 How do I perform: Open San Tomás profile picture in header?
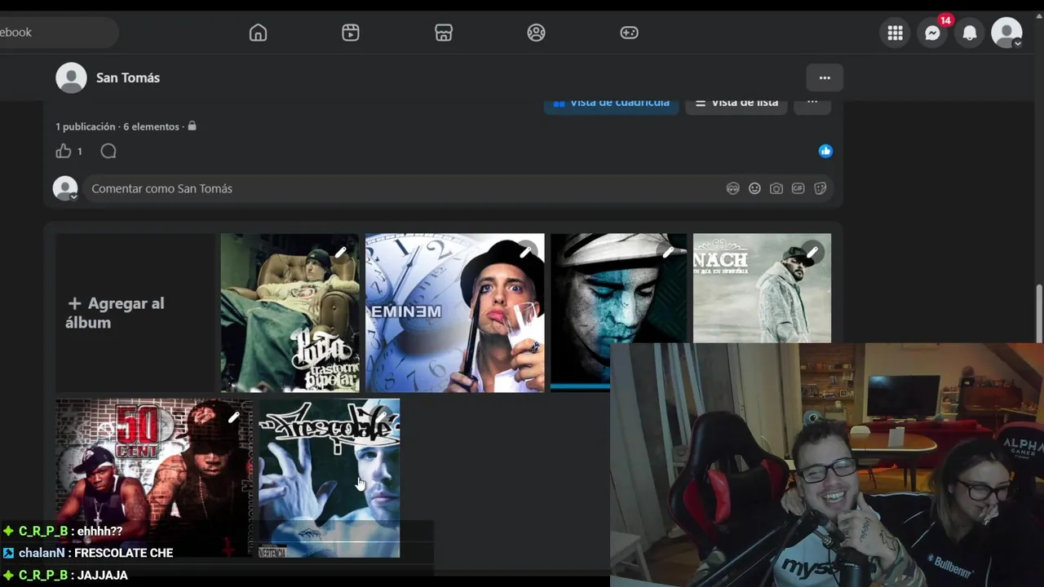[x=71, y=77]
